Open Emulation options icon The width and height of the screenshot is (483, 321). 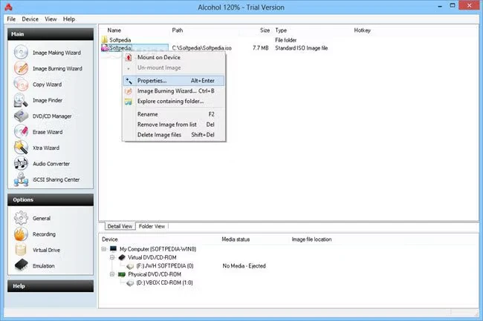pyautogui.click(x=22, y=265)
